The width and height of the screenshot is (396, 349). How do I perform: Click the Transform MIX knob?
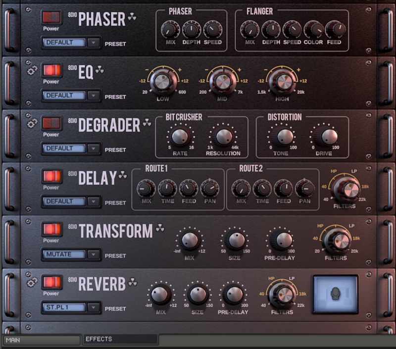pos(190,241)
